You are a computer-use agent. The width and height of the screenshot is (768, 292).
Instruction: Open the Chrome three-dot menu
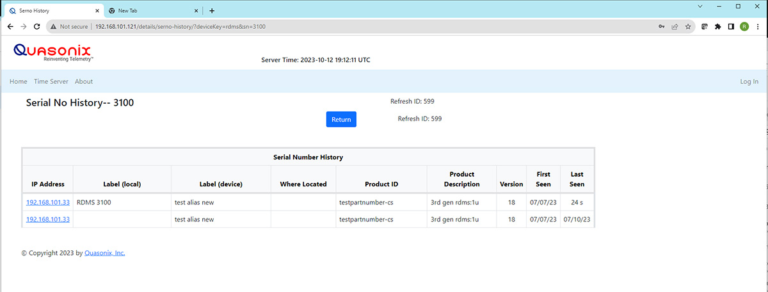758,27
